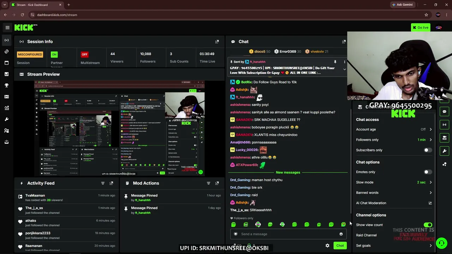This screenshot has width=452, height=254.
Task: Select the broadcast signal widget in right strip
Action: pos(444,125)
